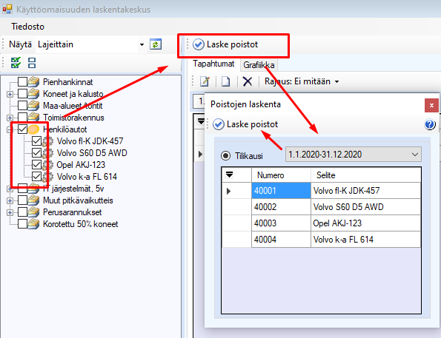
Task: Click the Korotettu 50% koneet folder icon
Action: [x=33, y=224]
